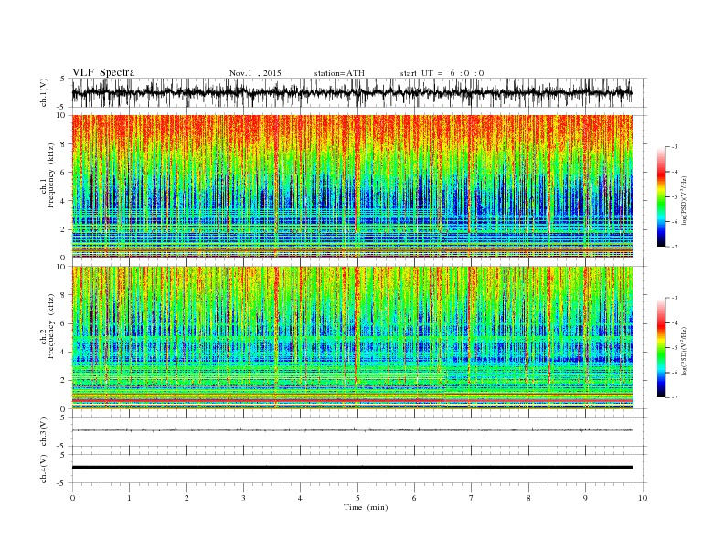Click tick label "5" on the Time axis
Image resolution: width=724 pixels, height=559 pixels.
pyautogui.click(x=357, y=498)
